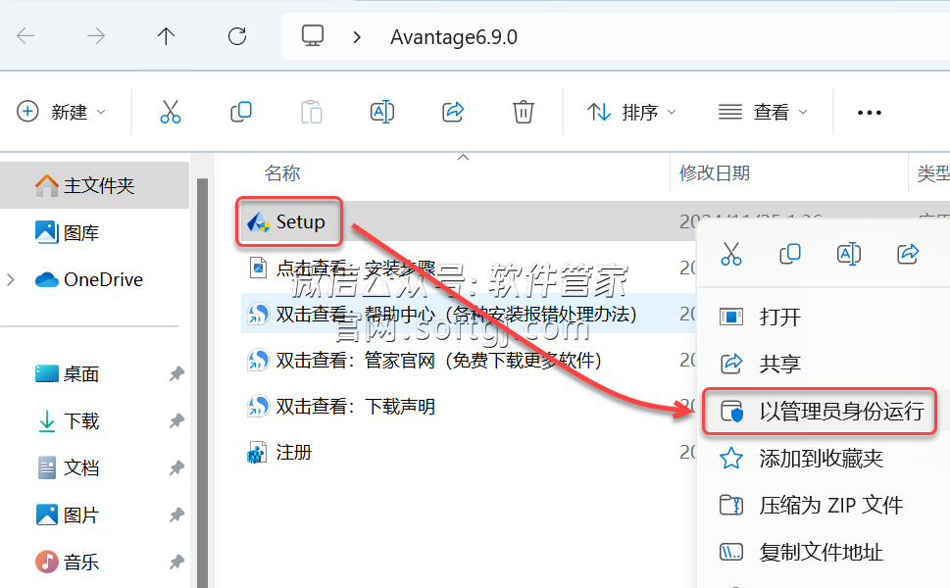Screen dimensions: 950x588
Task: Click the 修改日期 column header
Action: tap(715, 173)
